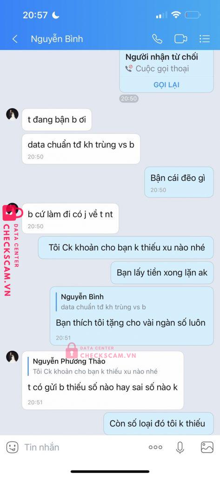
Task: Open the chat options list menu
Action: pos(205,39)
